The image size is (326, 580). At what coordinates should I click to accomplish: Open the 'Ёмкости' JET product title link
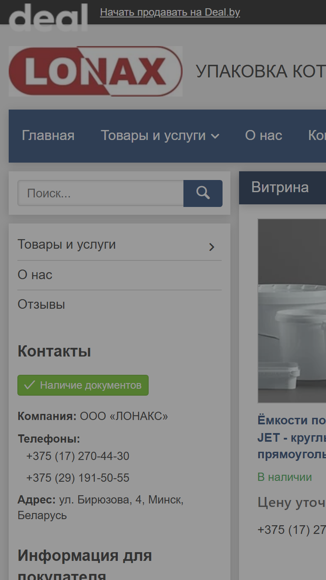(292, 437)
